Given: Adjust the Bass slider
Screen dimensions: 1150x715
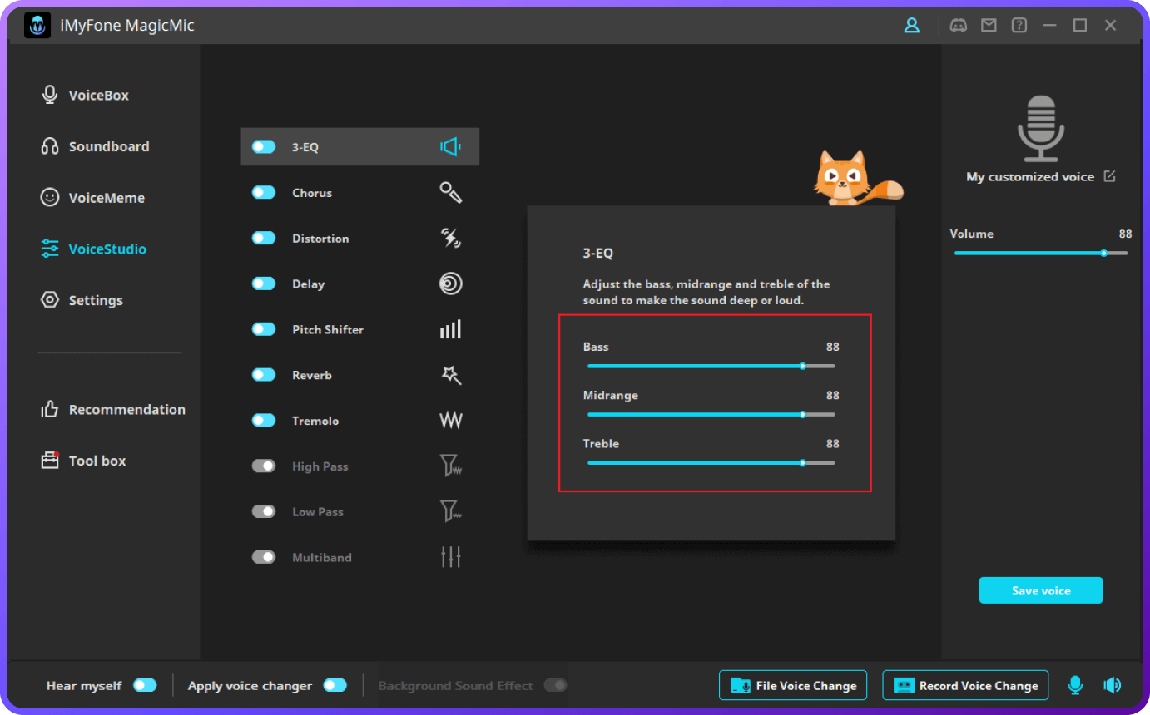Looking at the screenshot, I should click(x=711, y=366).
